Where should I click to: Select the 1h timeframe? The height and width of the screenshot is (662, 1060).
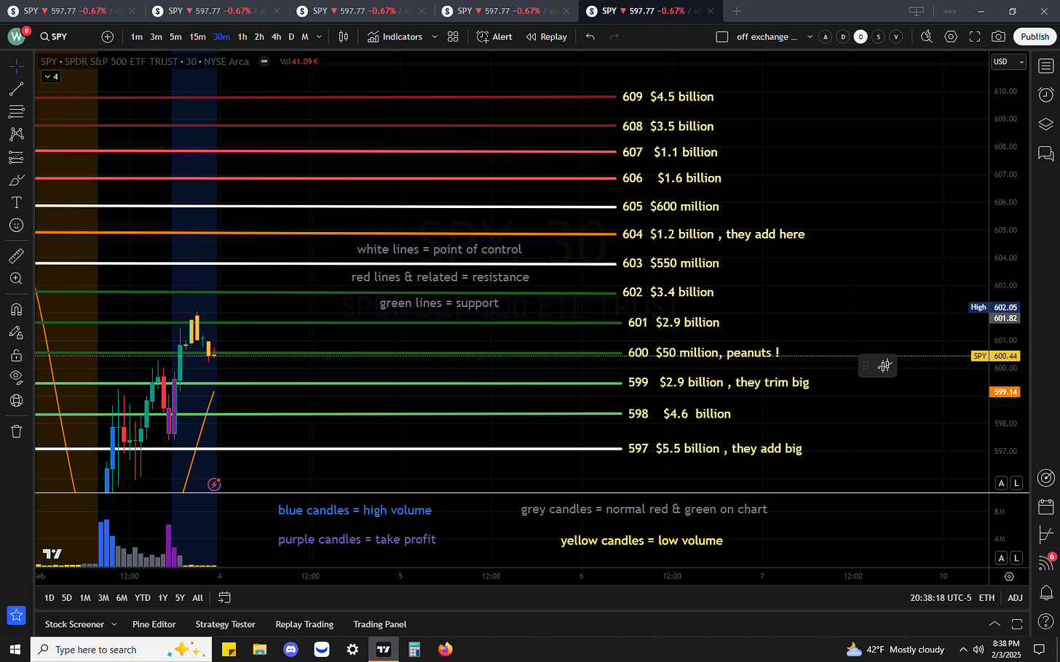(x=242, y=36)
